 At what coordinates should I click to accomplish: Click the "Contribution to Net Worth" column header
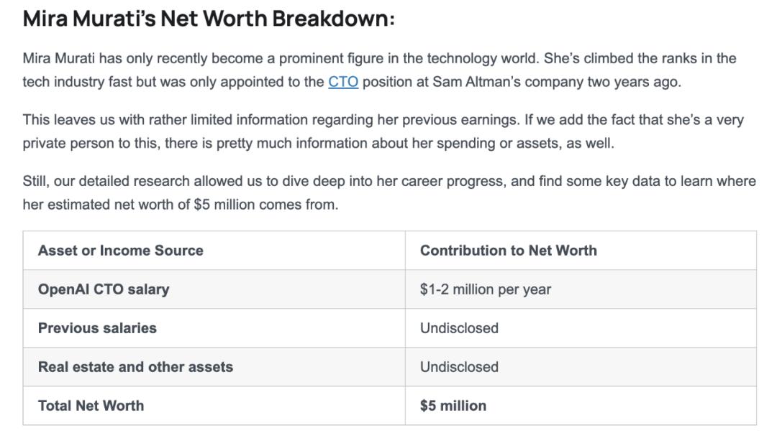click(x=508, y=251)
